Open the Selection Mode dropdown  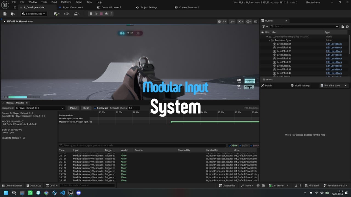click(x=33, y=14)
